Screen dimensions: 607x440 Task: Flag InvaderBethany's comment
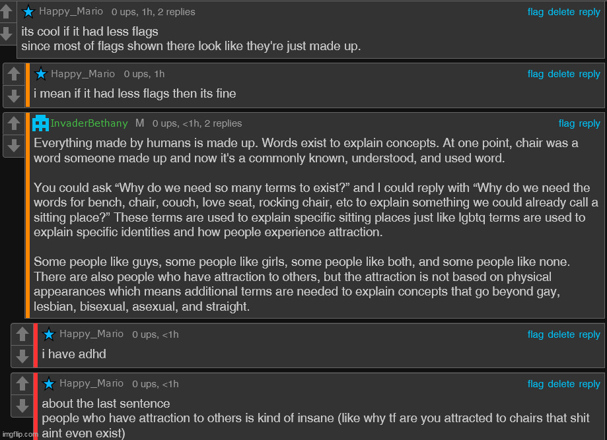click(x=567, y=123)
